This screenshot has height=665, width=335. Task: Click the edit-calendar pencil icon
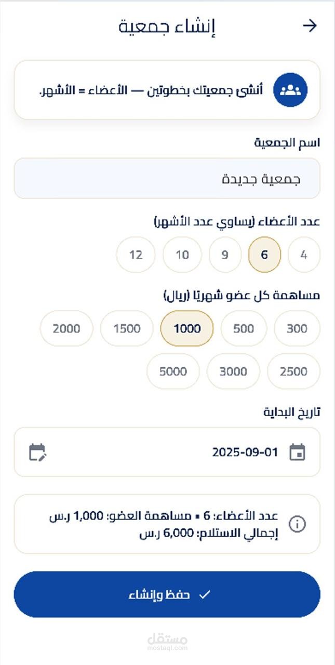point(37,452)
